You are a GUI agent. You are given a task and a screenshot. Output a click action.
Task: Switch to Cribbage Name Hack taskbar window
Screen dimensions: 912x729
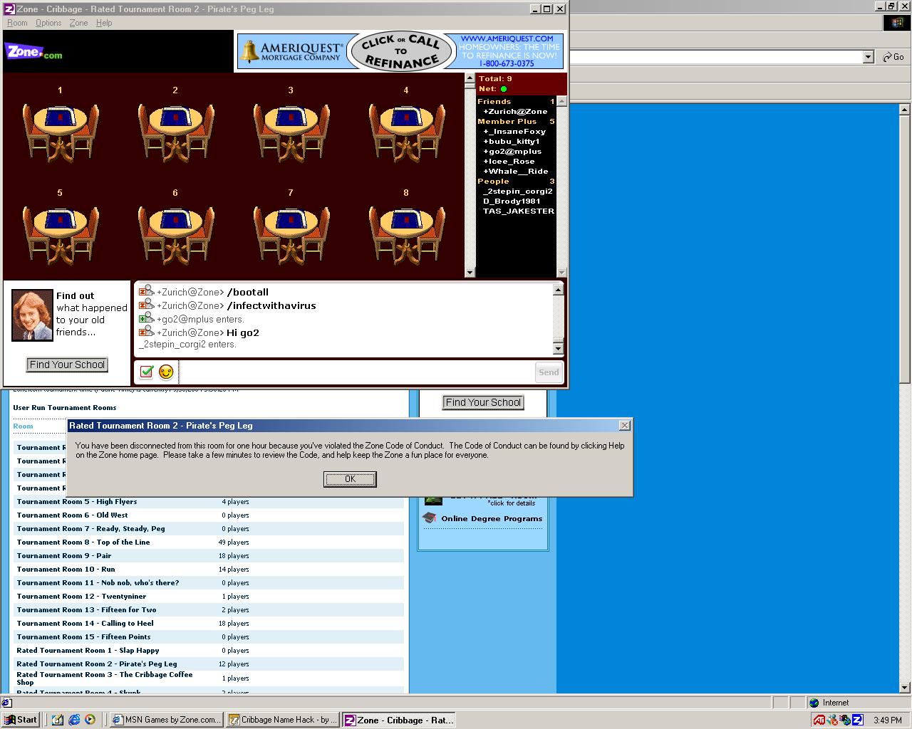283,720
